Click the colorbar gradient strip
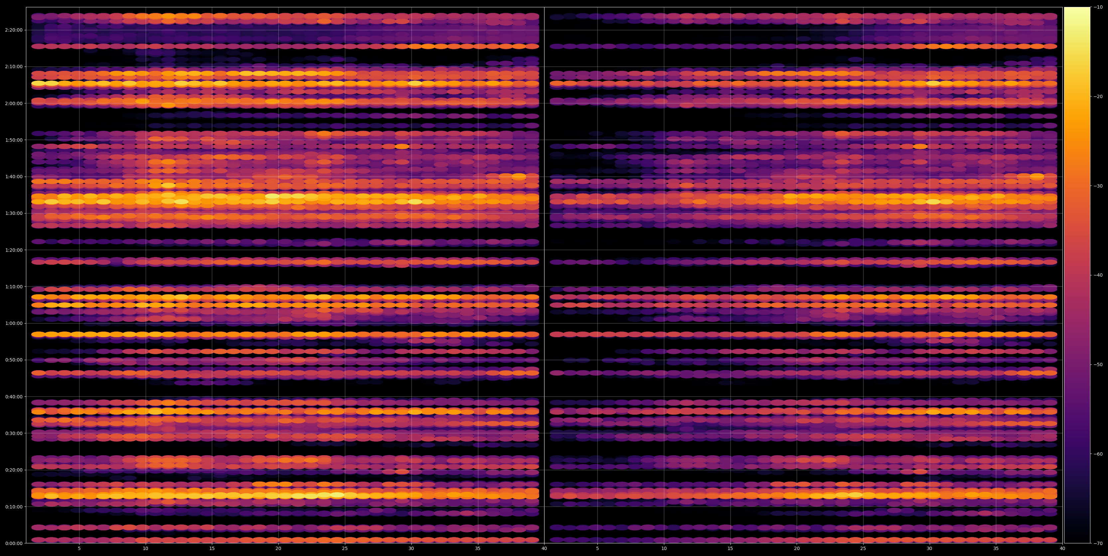Image resolution: width=1108 pixels, height=556 pixels. coord(1077,275)
